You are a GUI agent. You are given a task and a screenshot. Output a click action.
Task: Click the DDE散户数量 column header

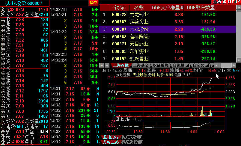(201, 7)
